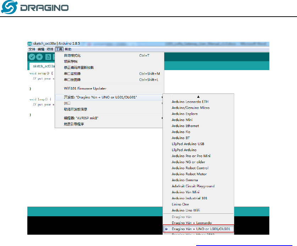This screenshot has width=297, height=246.
Task: Select Arduino Pro or Pro Mini
Action: [198, 156]
